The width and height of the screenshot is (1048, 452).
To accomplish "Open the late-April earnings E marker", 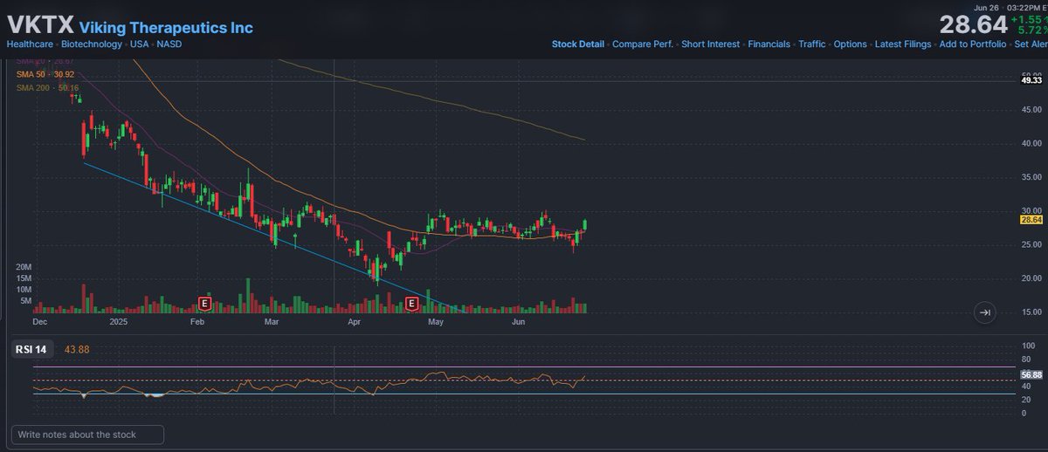I will point(412,304).
